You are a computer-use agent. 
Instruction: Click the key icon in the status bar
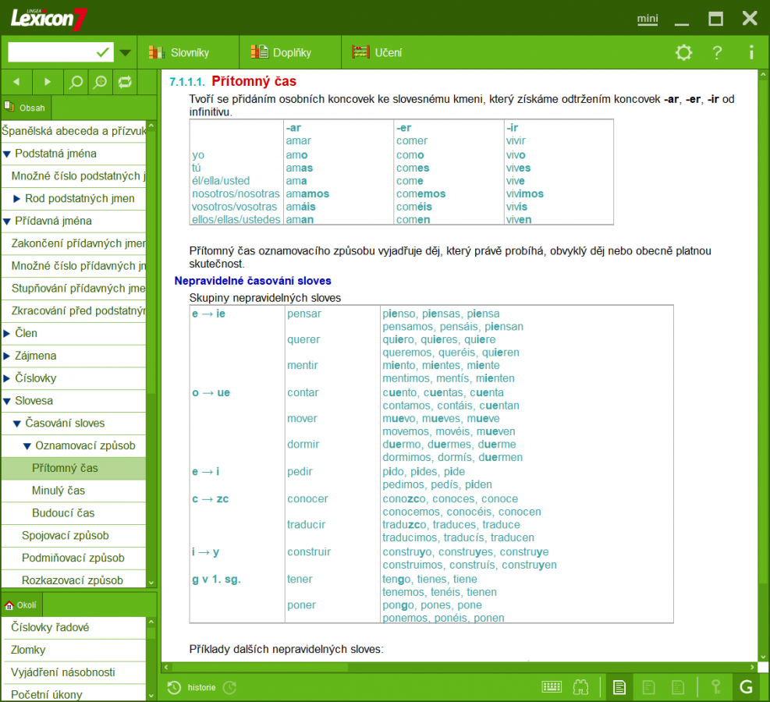point(715,687)
